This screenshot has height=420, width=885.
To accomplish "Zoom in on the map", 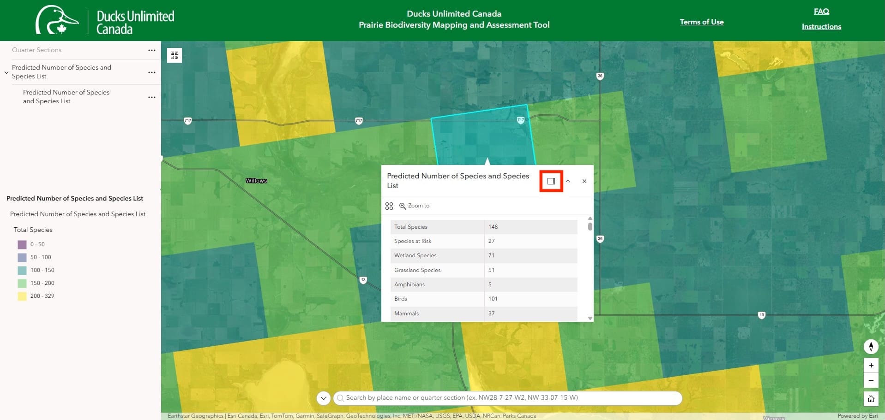I will [871, 365].
